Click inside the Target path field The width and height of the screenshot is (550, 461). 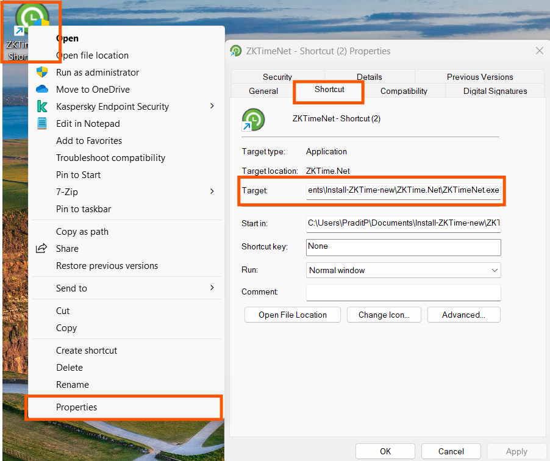404,191
